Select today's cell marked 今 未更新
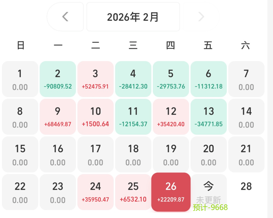Viewport: 273px width, 218px height. pyautogui.click(x=209, y=192)
